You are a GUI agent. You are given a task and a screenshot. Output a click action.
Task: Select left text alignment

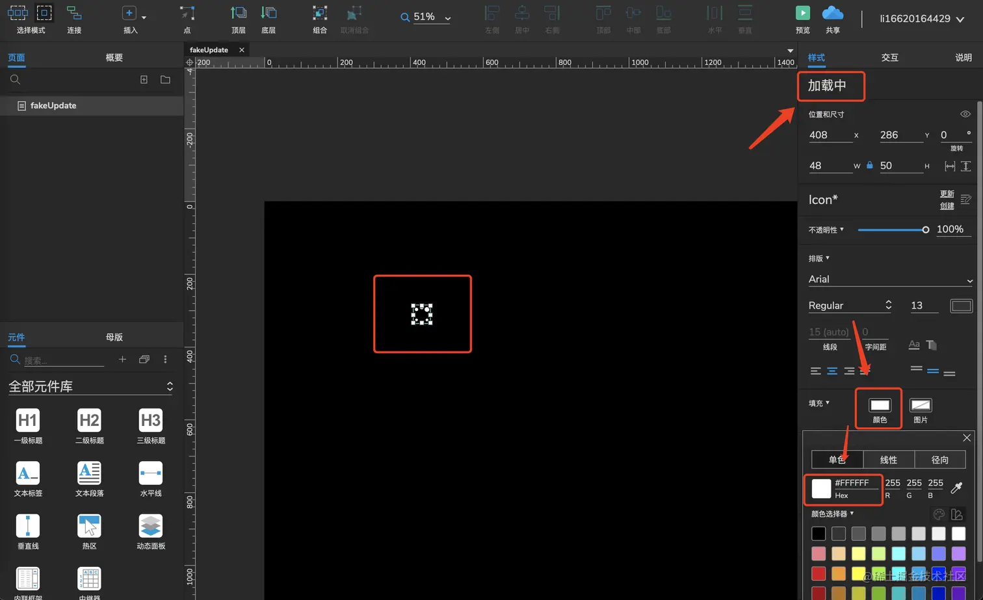pos(815,371)
